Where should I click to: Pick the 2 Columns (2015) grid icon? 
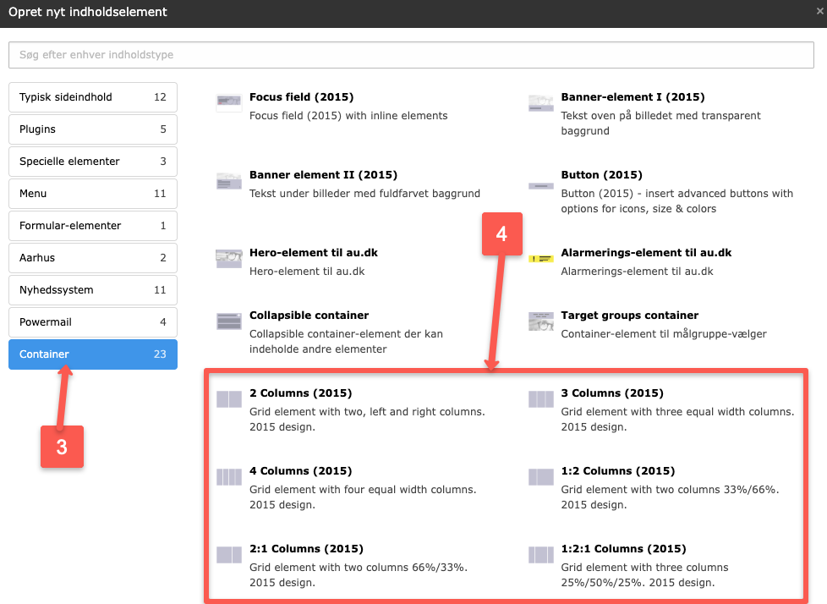click(229, 399)
